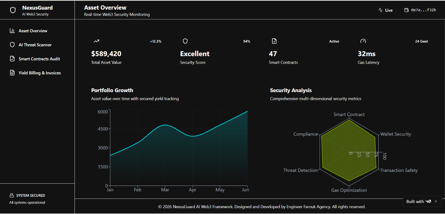Image resolution: width=445 pixels, height=214 pixels.
Task: Click the 94% security badge
Action: tap(247, 42)
